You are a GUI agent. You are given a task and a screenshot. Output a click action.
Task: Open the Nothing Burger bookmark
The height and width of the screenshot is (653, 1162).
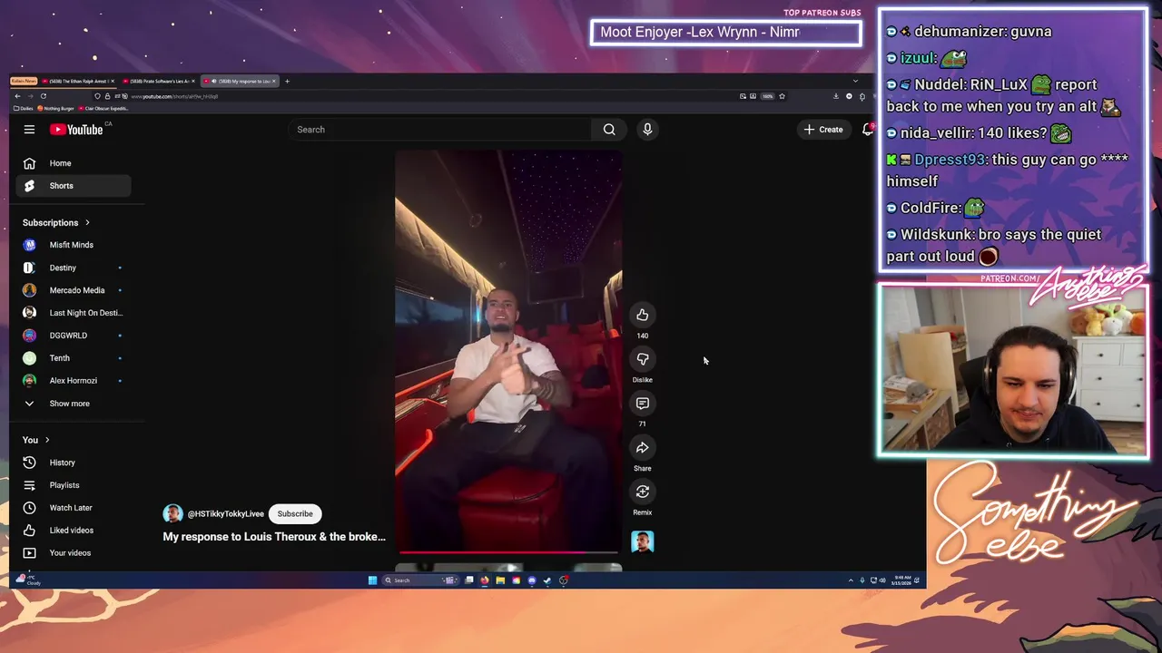(55, 108)
